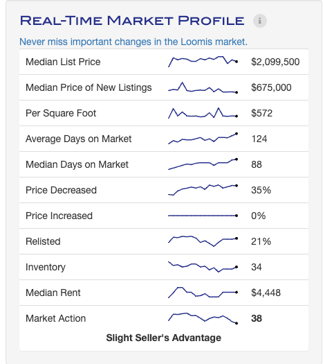Click the Average Days on Market sparkline
This screenshot has height=364, width=323.
pyautogui.click(x=203, y=139)
